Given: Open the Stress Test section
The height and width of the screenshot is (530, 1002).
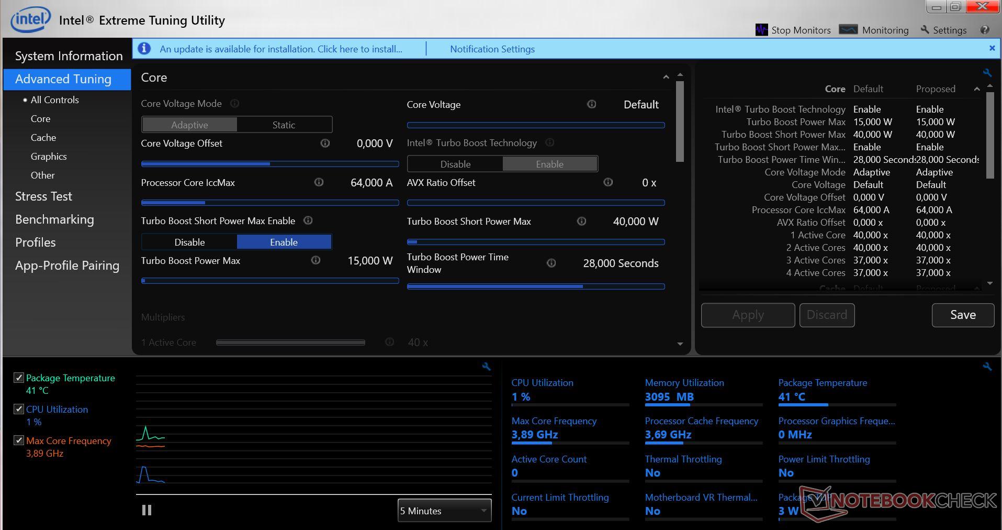Looking at the screenshot, I should [43, 196].
